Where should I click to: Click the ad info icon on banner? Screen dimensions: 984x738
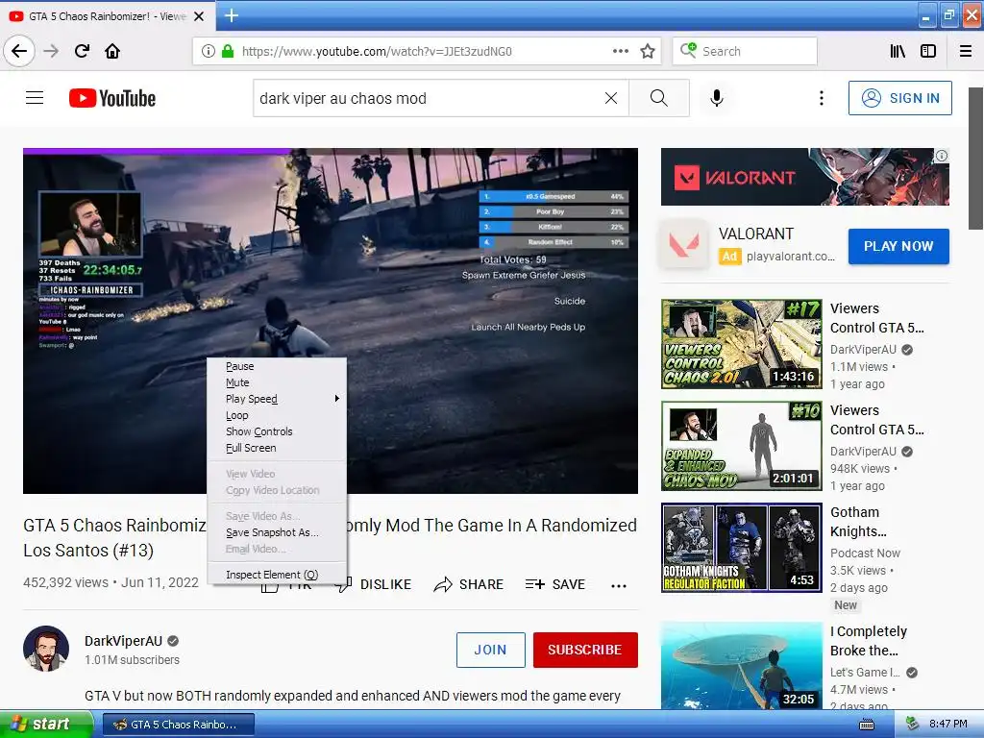(942, 156)
